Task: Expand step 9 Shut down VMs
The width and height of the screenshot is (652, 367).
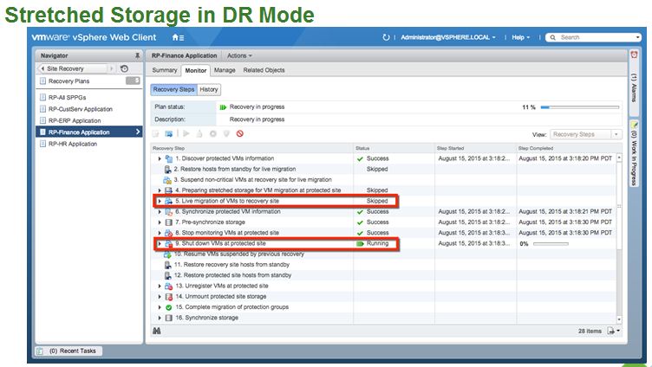Action: [160, 244]
